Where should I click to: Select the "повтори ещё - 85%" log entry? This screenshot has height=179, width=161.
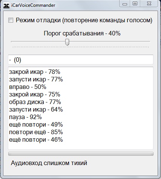click(x=36, y=132)
